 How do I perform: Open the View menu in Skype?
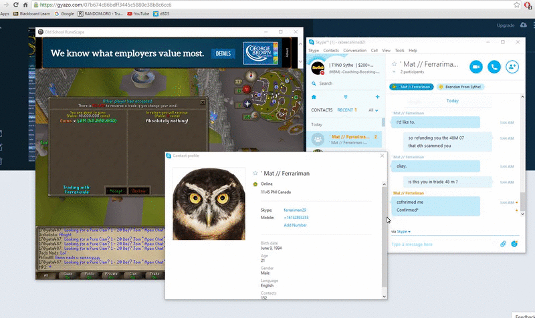point(387,51)
